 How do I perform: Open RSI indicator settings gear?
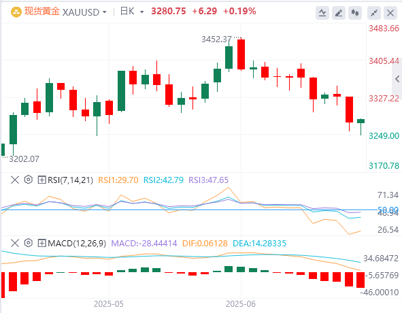(x=29, y=180)
